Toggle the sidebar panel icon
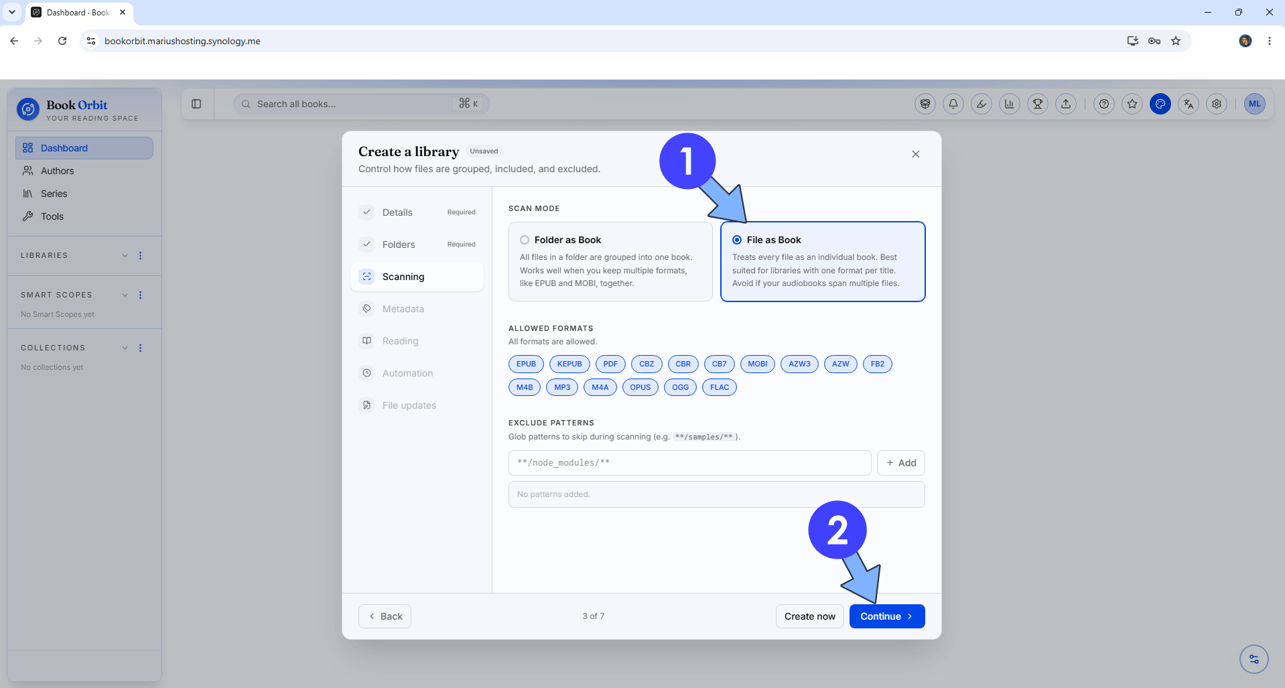 click(x=196, y=104)
